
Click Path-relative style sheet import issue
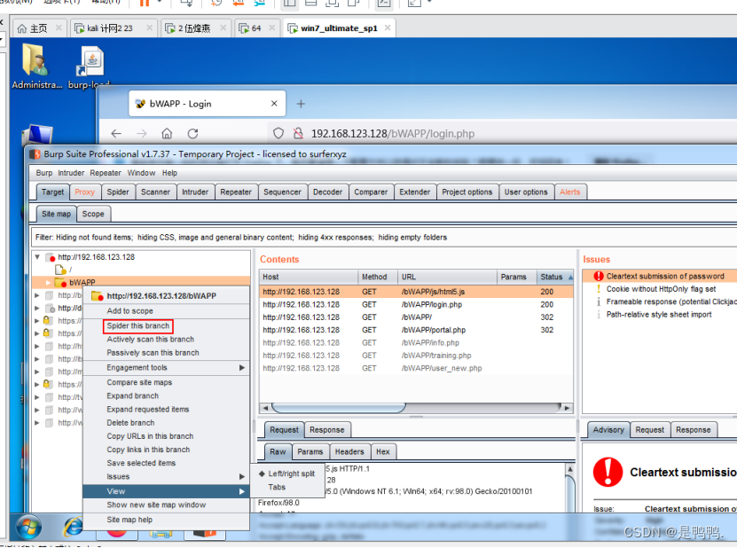(658, 315)
